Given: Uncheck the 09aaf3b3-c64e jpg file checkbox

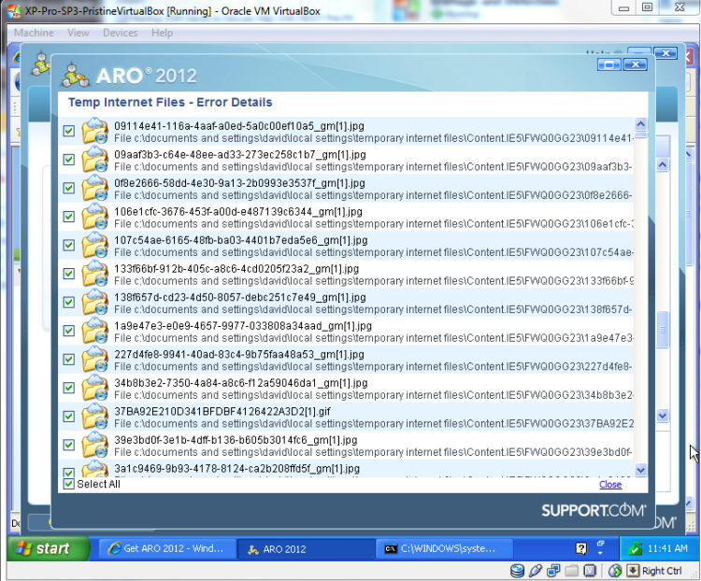Looking at the screenshot, I should click(x=69, y=160).
